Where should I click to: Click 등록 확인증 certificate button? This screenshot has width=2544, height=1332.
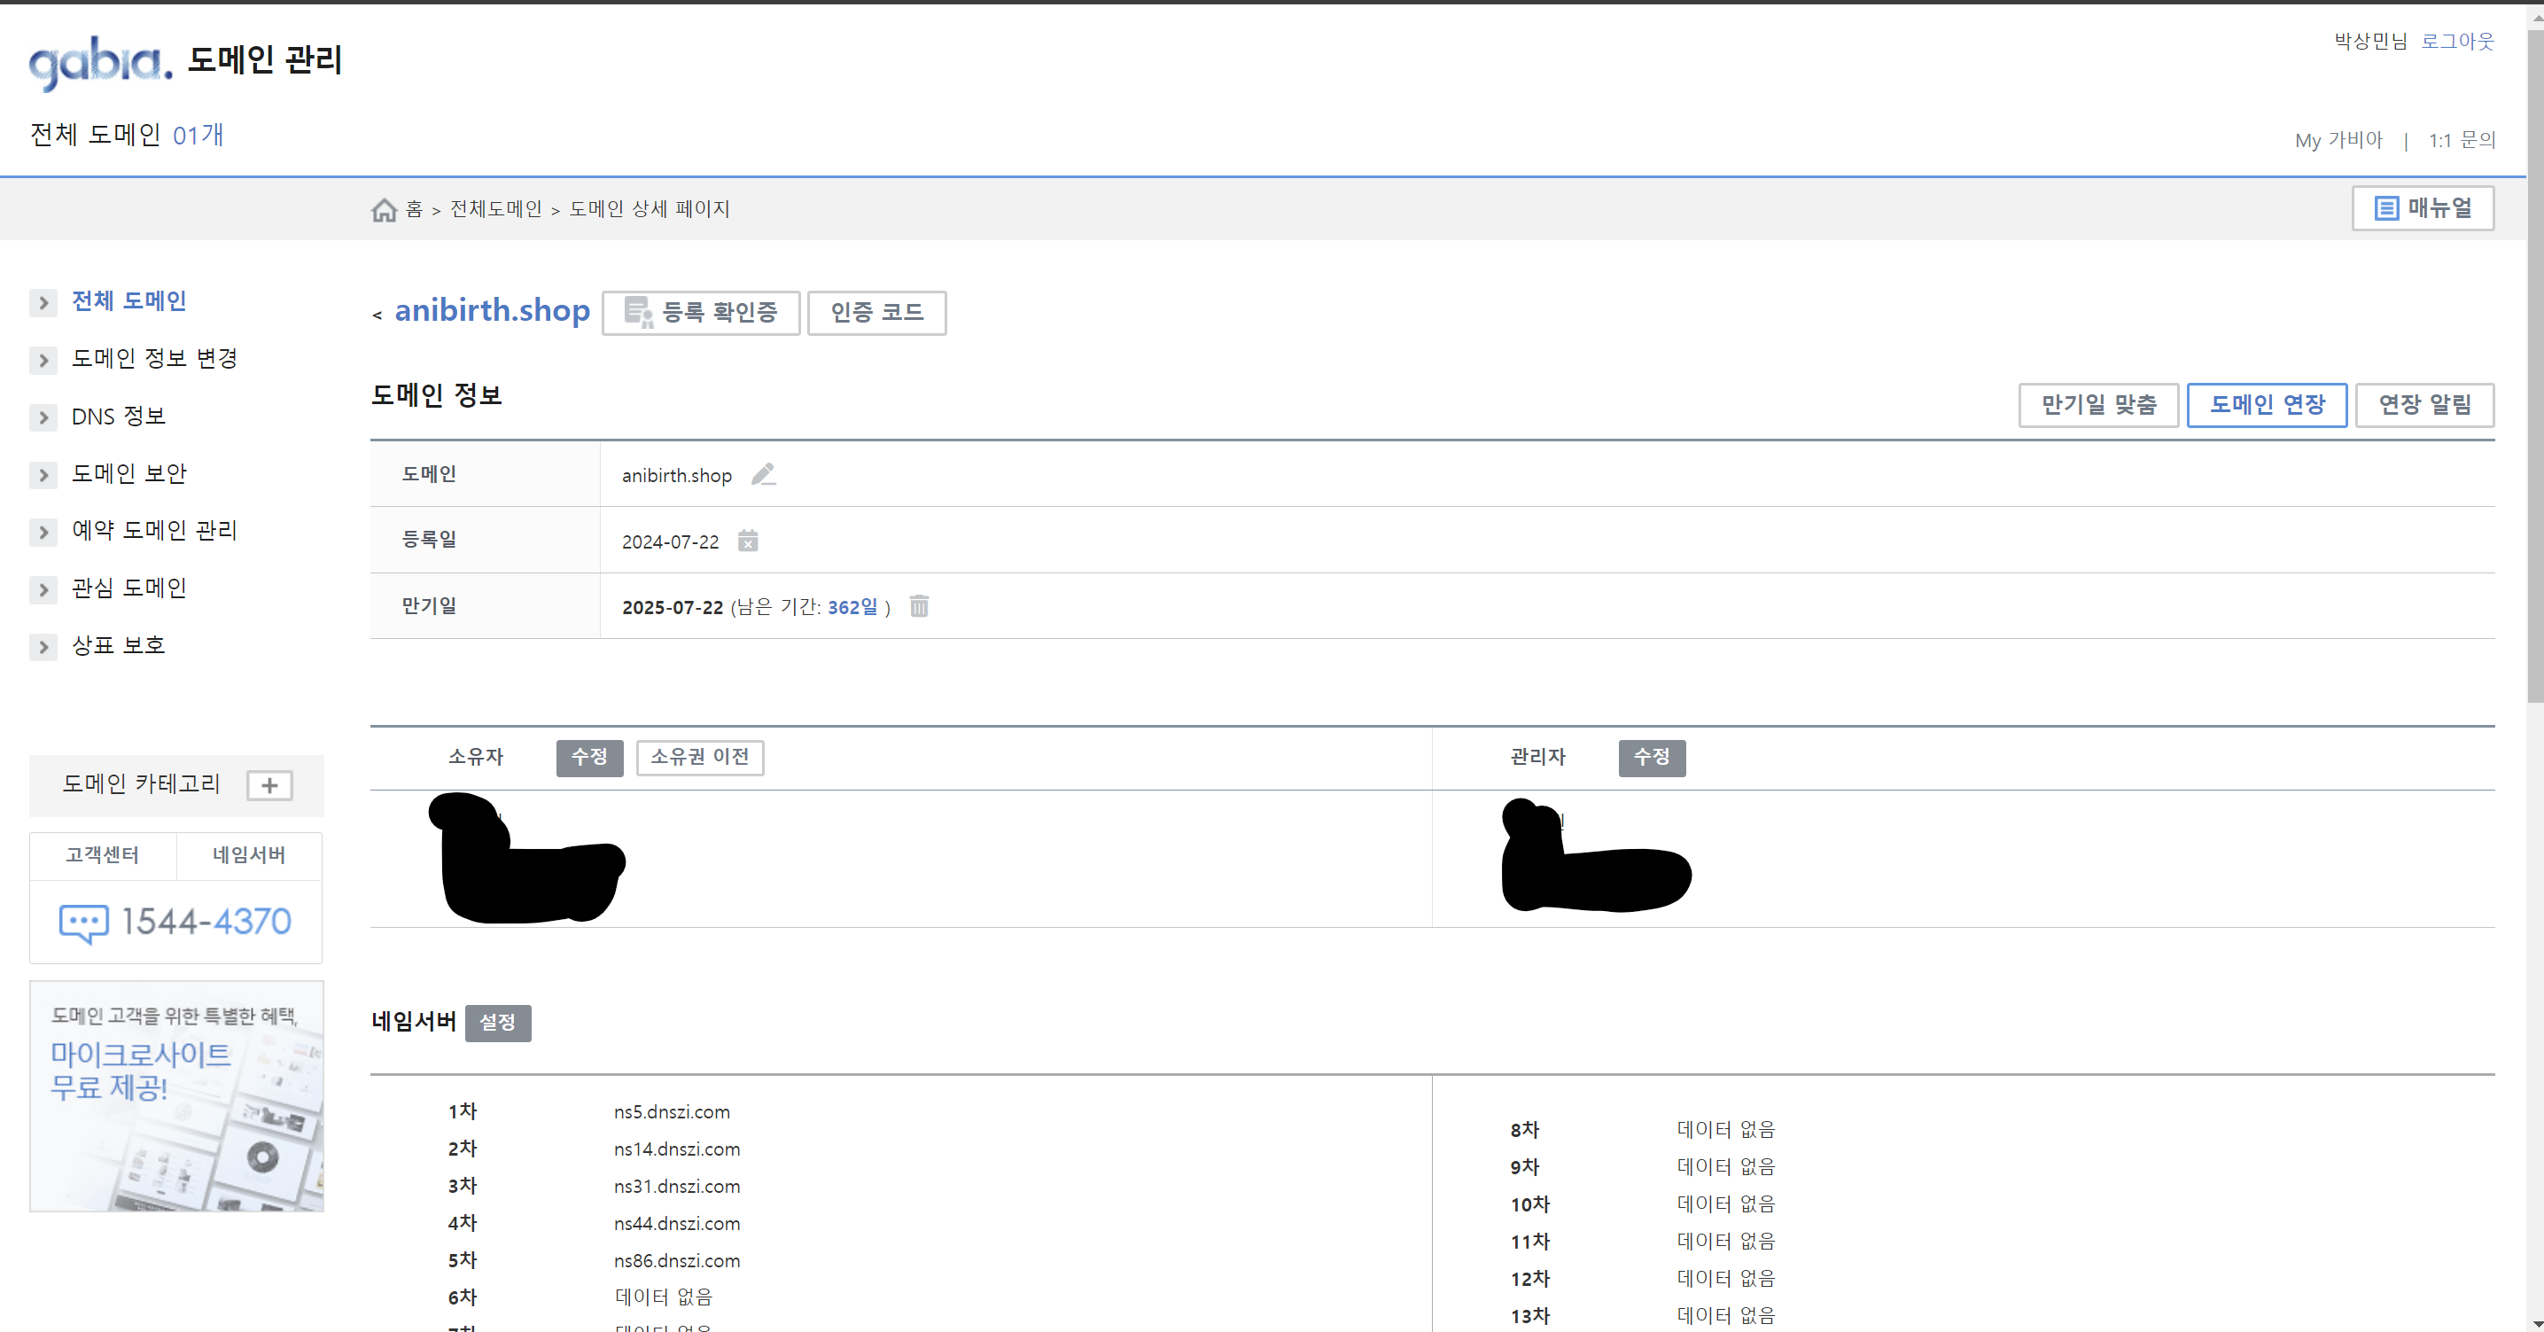coord(701,313)
